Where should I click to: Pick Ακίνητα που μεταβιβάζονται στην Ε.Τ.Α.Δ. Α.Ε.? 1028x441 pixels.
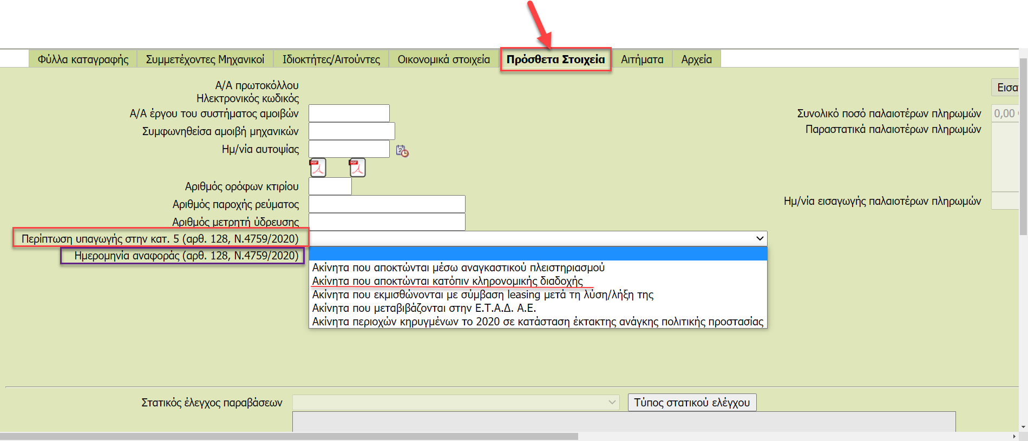point(424,308)
